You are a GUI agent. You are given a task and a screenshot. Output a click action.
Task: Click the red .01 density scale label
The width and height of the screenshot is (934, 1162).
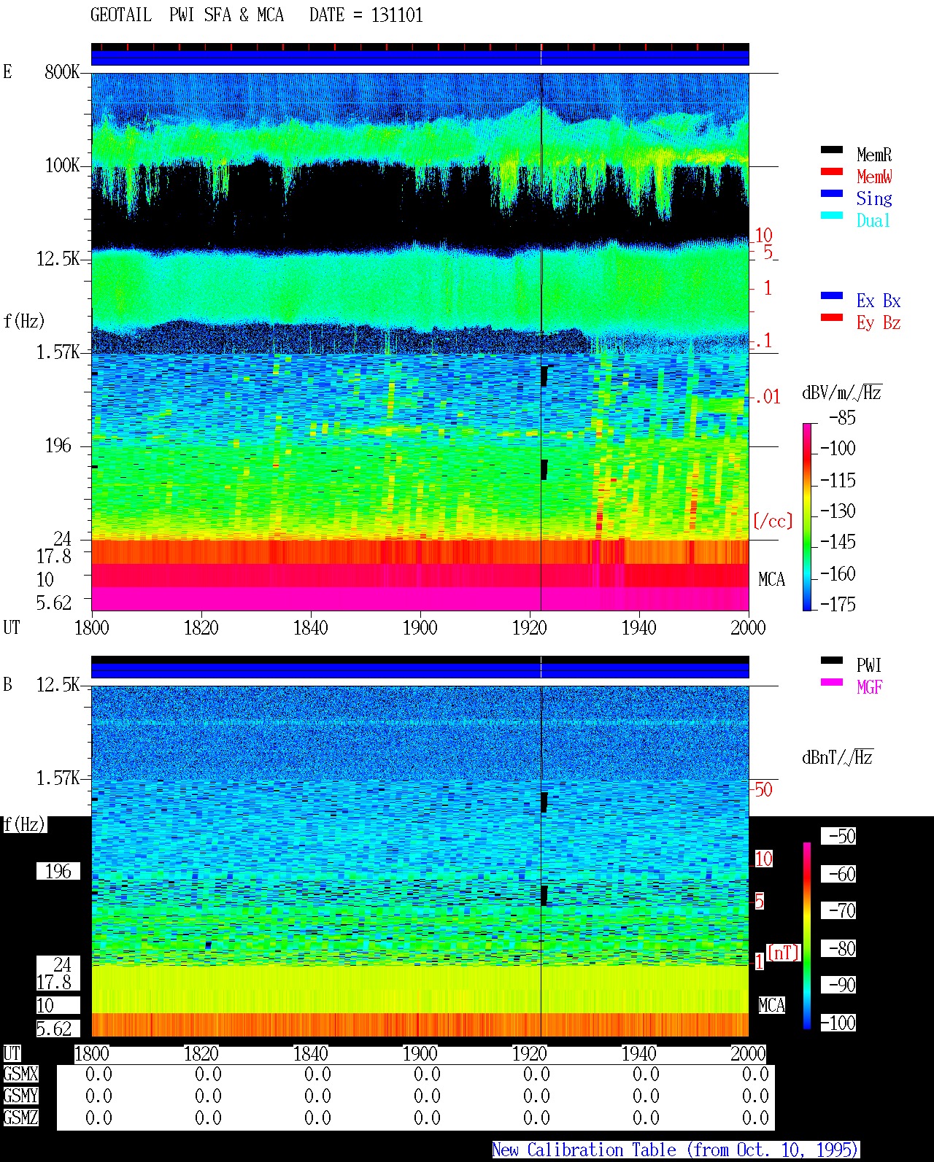768,398
